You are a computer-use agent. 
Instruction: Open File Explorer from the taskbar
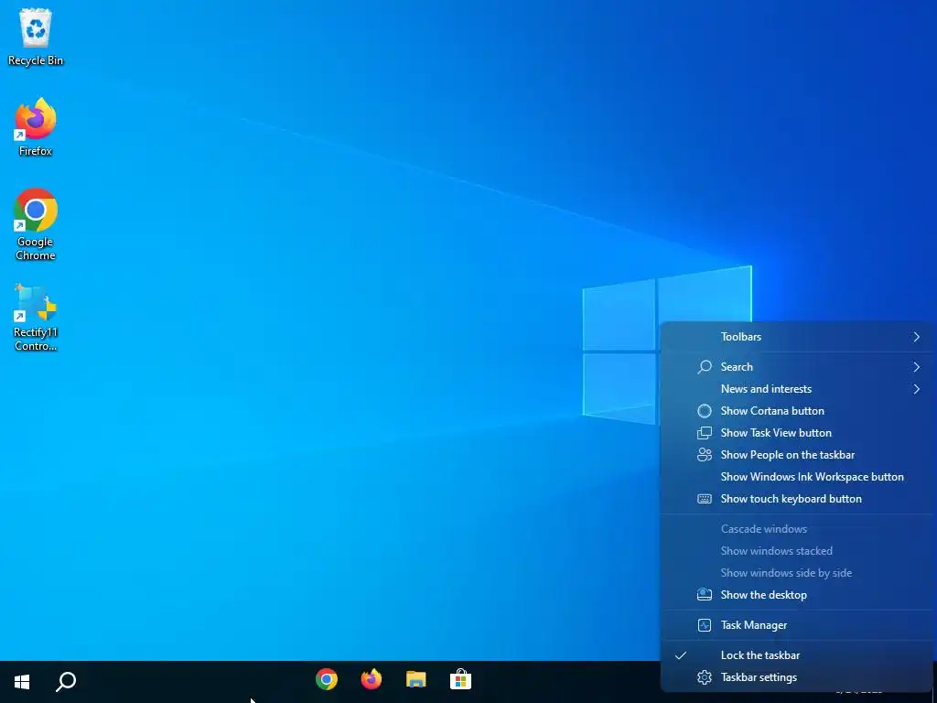pos(416,680)
